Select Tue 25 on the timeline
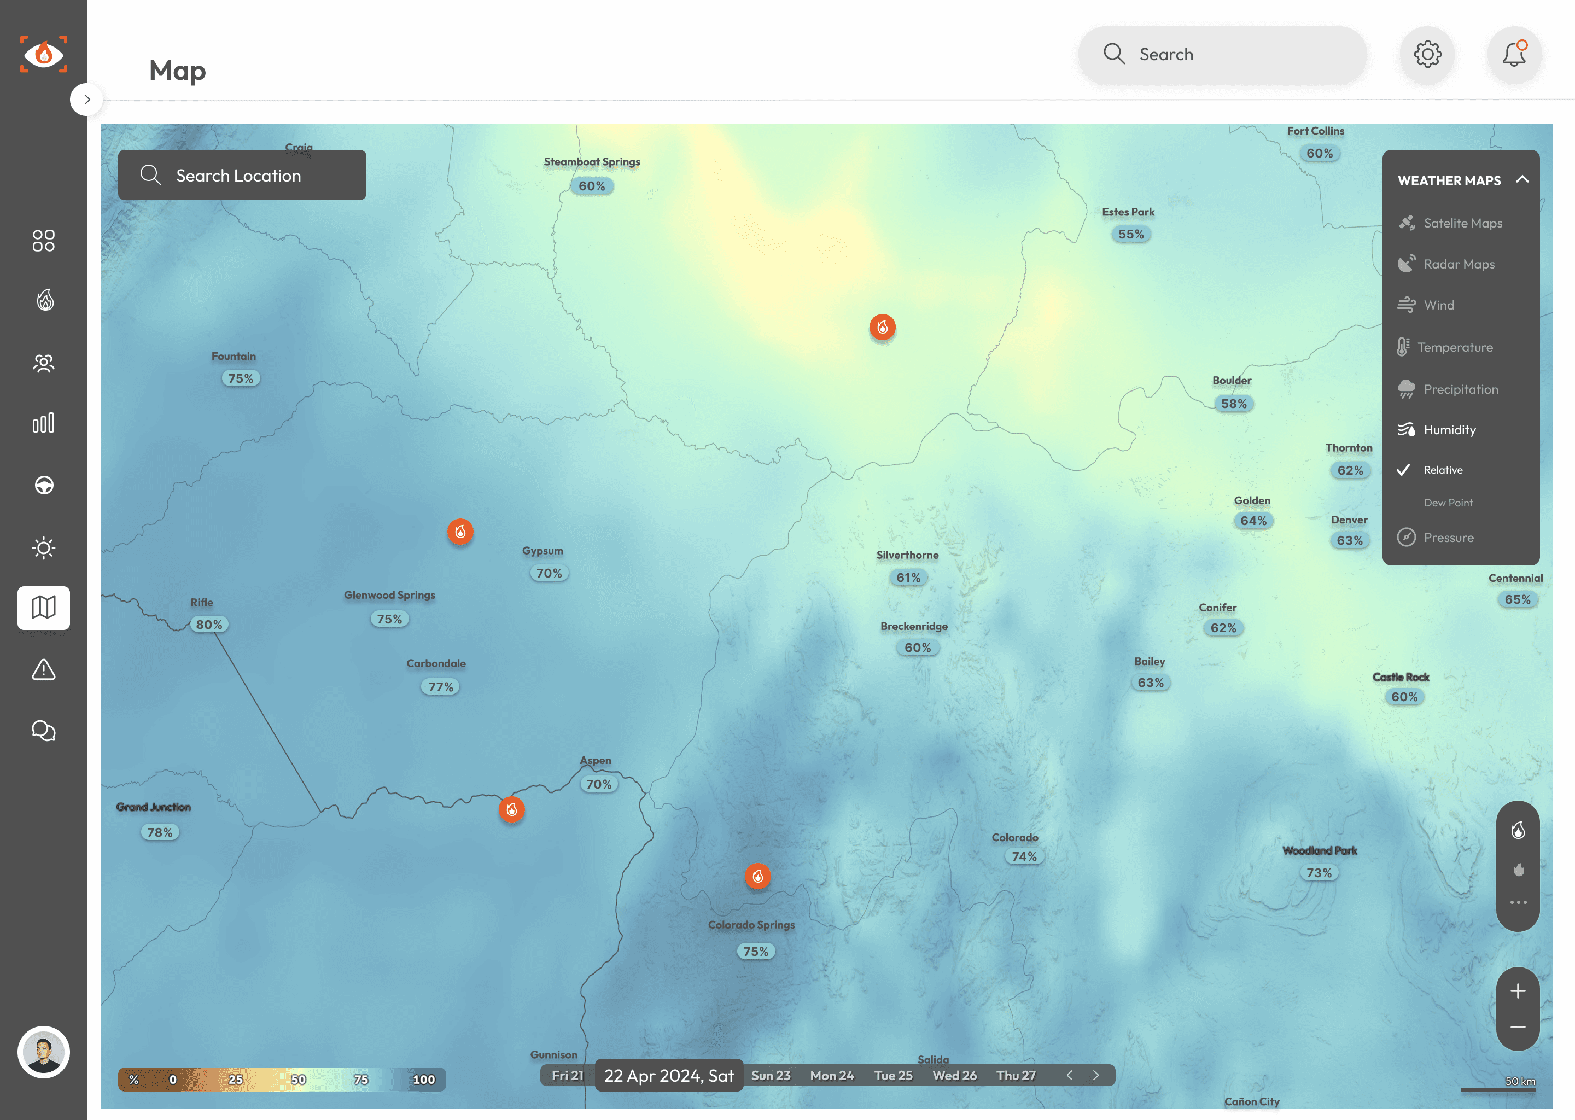Image resolution: width=1575 pixels, height=1120 pixels. click(894, 1075)
